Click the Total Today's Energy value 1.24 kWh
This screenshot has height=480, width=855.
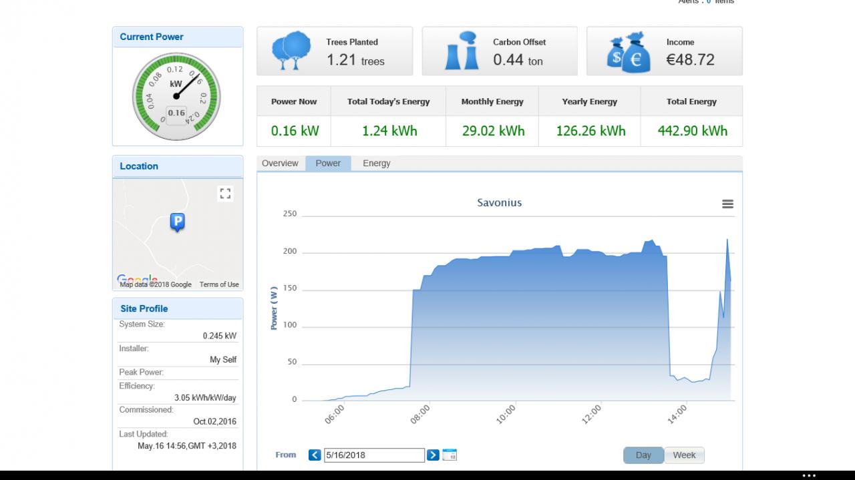[389, 131]
